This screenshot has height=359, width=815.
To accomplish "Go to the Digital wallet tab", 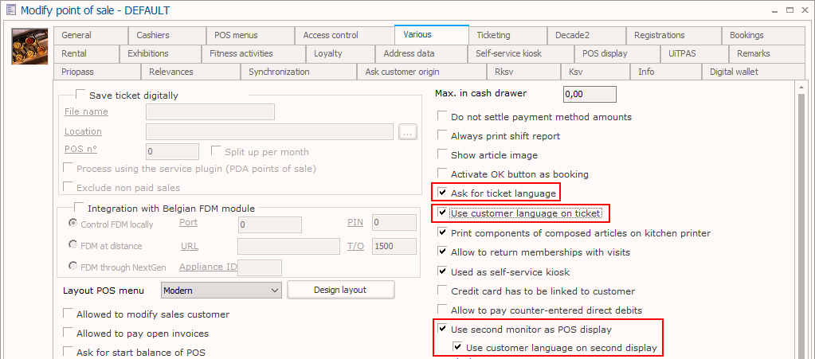I will click(x=735, y=72).
